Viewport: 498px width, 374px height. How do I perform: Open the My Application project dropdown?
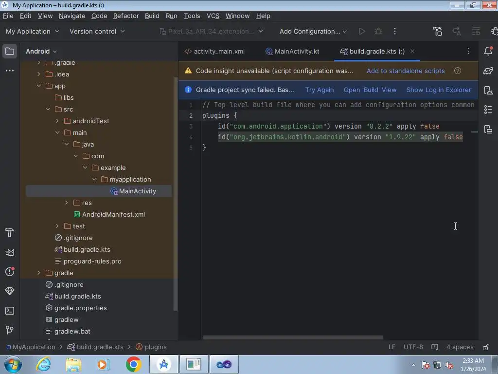click(x=33, y=31)
